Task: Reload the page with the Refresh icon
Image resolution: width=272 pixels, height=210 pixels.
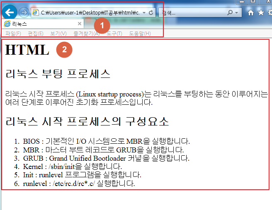Action: click(151, 12)
